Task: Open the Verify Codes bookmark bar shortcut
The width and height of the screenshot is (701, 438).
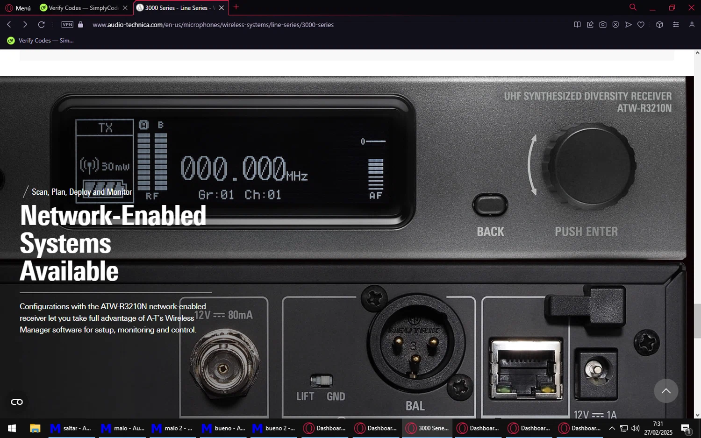Action: [41, 41]
